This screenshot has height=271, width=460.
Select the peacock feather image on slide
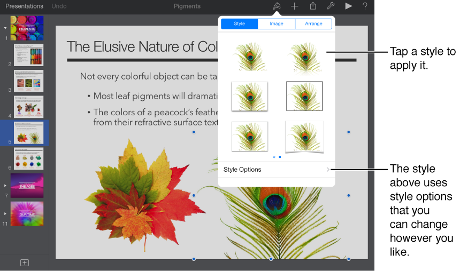click(271, 223)
